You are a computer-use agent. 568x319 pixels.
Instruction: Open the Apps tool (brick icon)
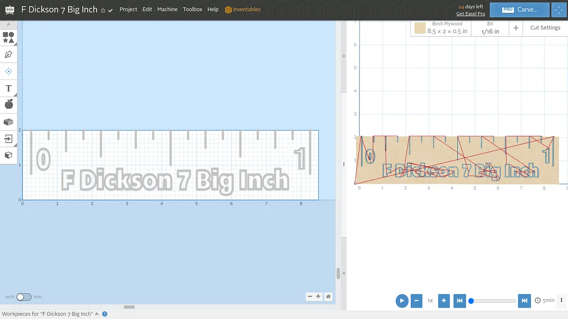pos(9,122)
